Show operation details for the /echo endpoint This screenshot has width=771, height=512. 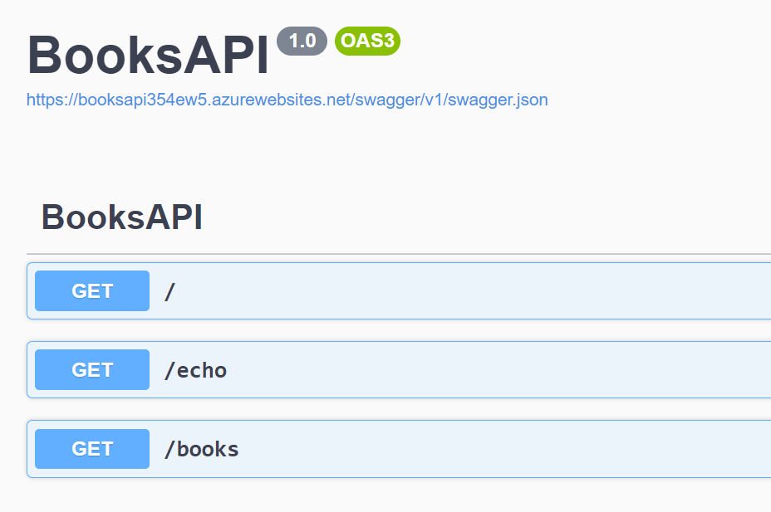[x=399, y=369]
